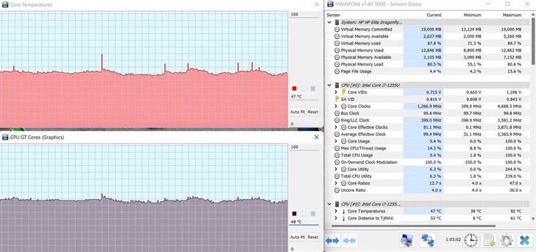
Task: Click Auto Fit in Core Temperatures graph
Action: coord(297,112)
